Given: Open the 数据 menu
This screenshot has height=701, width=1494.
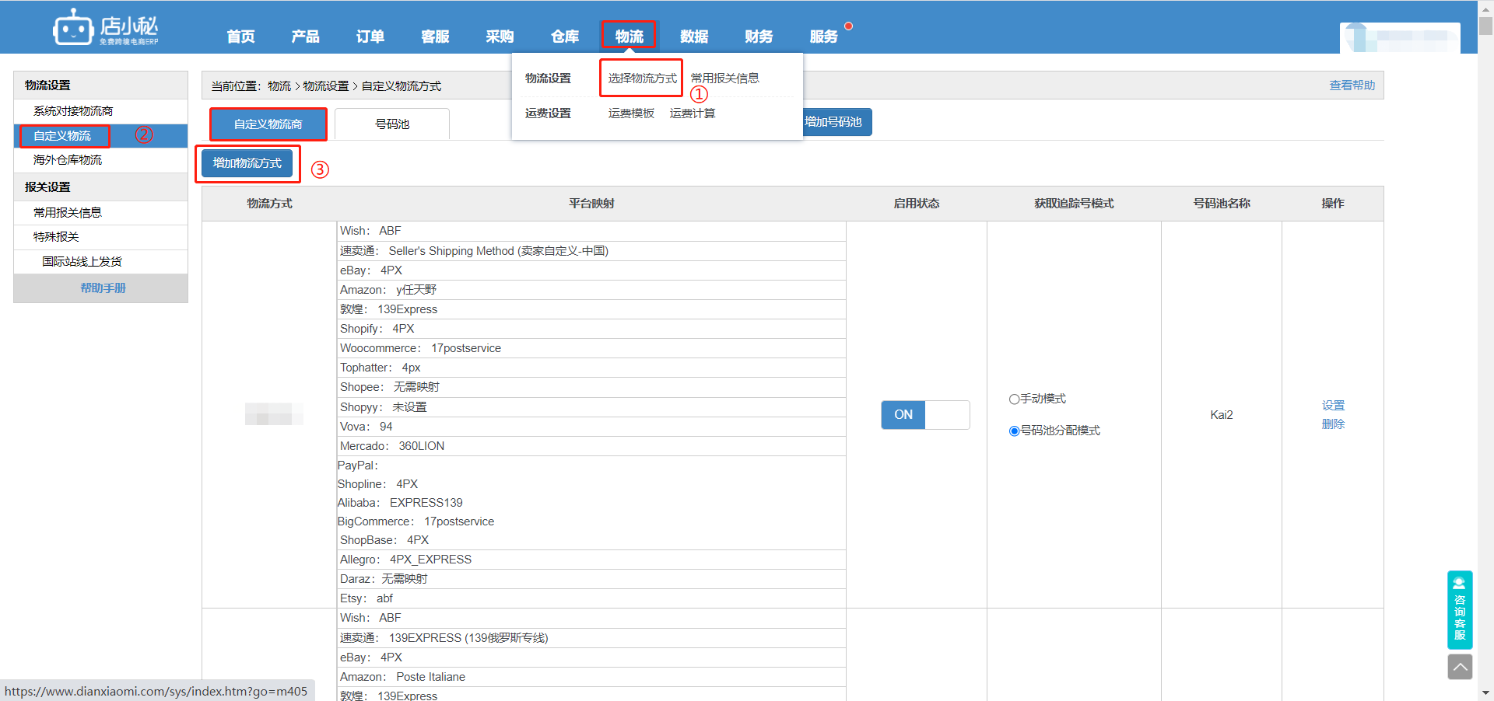Looking at the screenshot, I should [694, 37].
